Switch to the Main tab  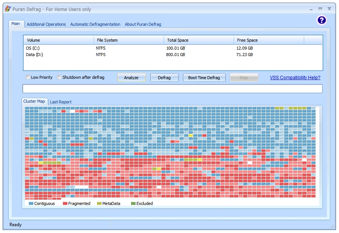16,23
